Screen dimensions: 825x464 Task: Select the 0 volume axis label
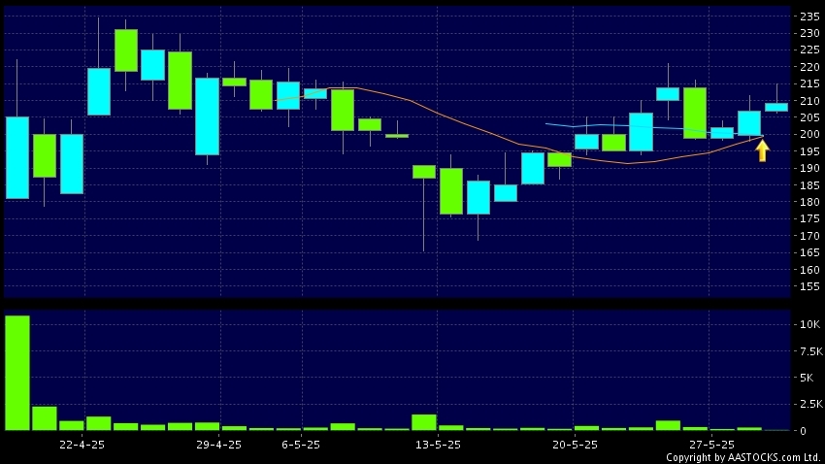tap(803, 431)
